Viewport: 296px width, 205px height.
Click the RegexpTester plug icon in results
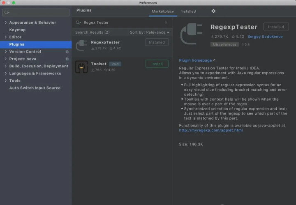pos(81,45)
